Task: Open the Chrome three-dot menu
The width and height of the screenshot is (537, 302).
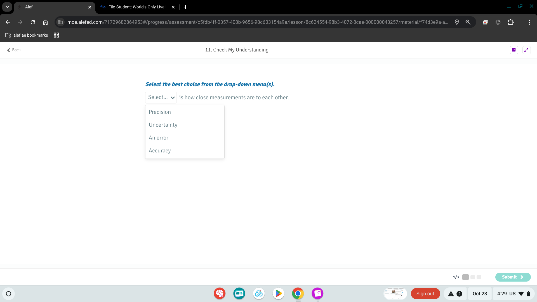Action: (529, 22)
